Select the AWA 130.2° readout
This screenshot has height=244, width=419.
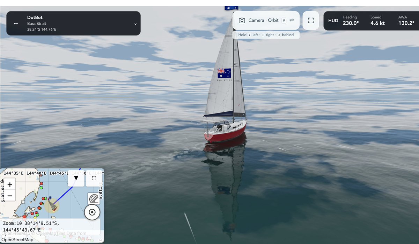pos(406,21)
